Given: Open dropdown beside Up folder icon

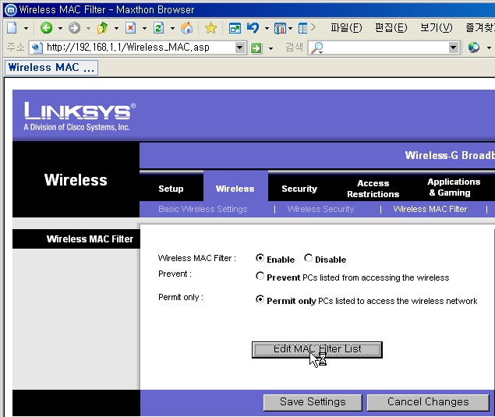Looking at the screenshot, I should (116, 28).
